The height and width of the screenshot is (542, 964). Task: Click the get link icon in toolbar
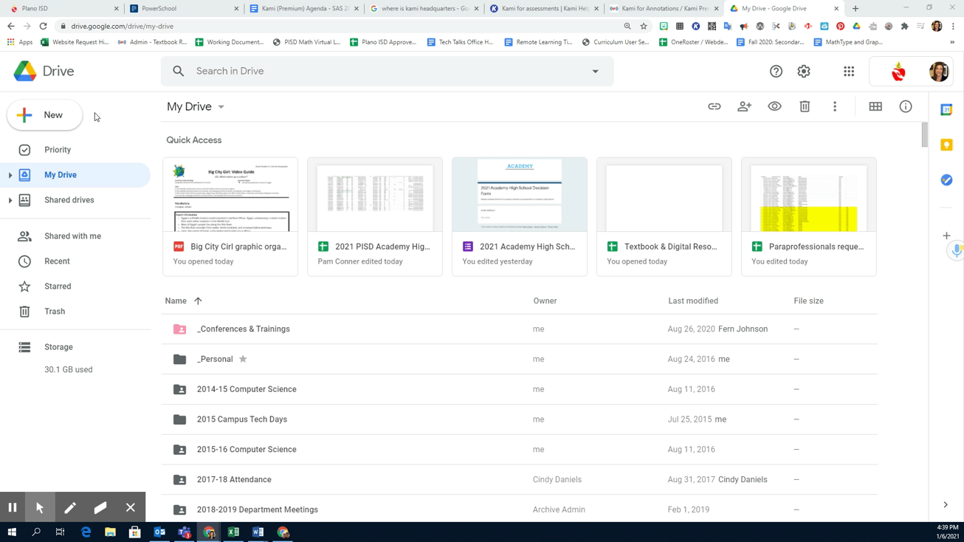pos(714,107)
